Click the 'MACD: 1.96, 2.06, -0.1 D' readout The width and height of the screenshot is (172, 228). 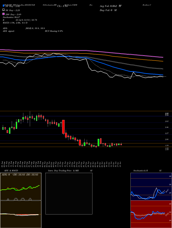[x=15, y=23]
